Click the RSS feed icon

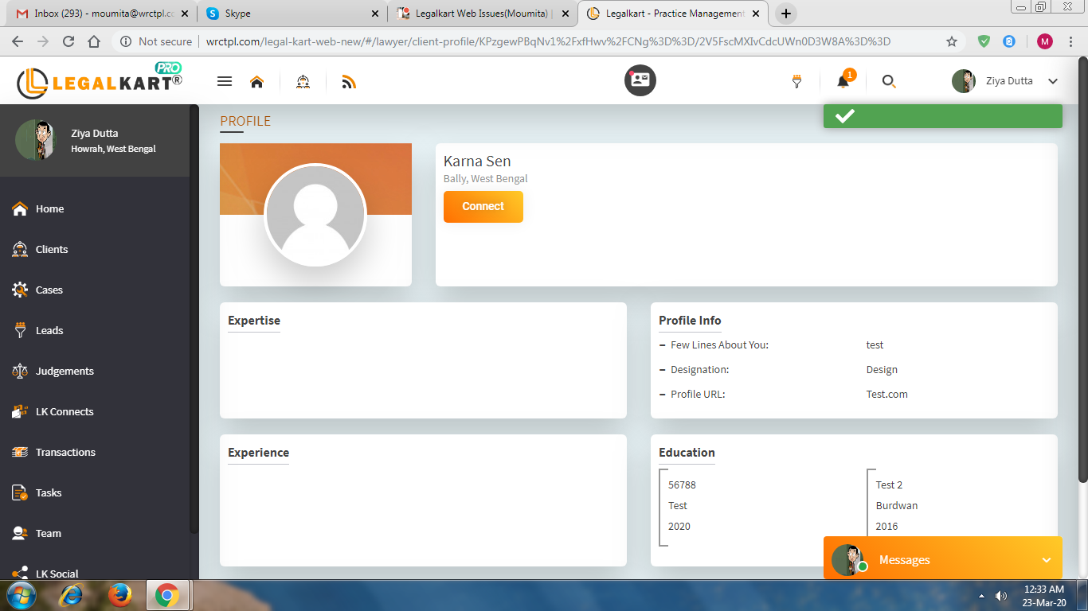click(x=348, y=81)
